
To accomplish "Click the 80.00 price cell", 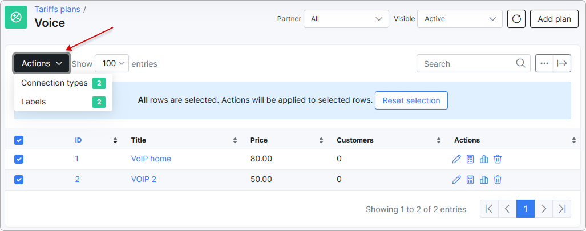I will coord(261,159).
